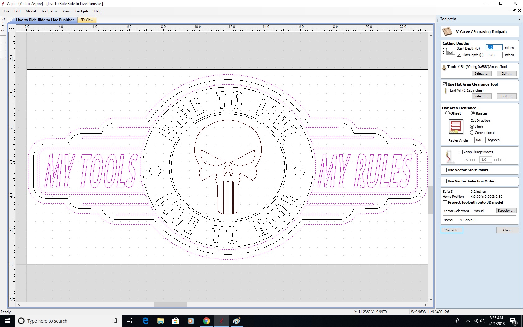The height and width of the screenshot is (327, 523).
Task: Select the Live to Ride 2D tab
Action: coord(45,20)
